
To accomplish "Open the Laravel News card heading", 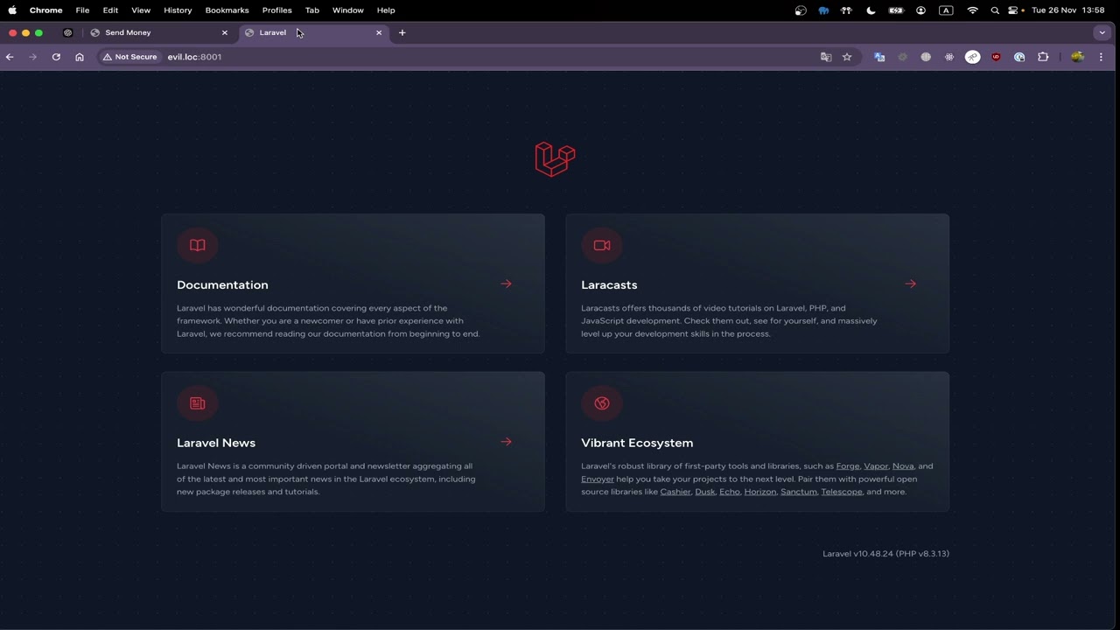I will point(216,444).
